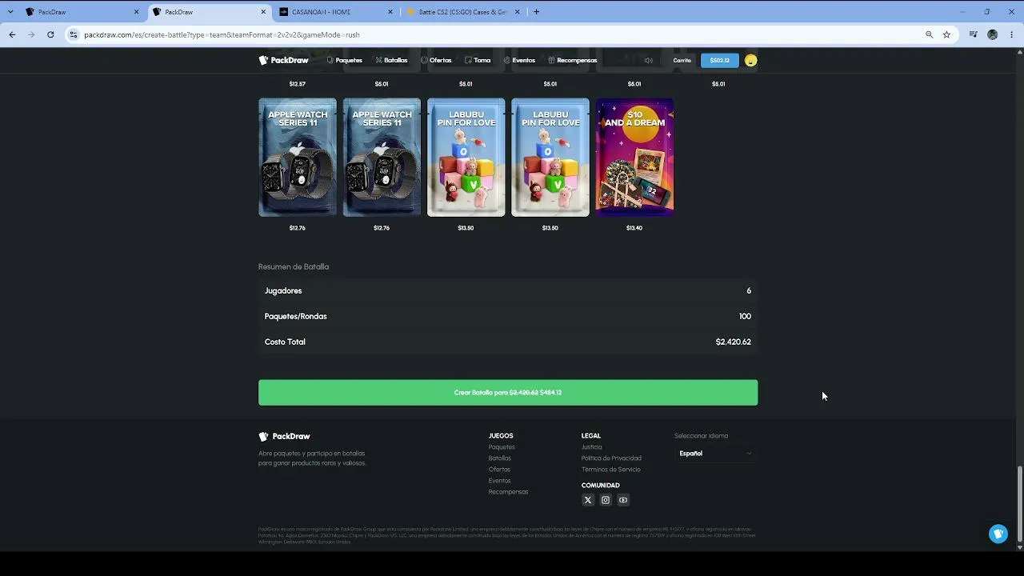This screenshot has height=576, width=1024.
Task: Open PackDraw's X (Twitter) page
Action: coord(588,500)
